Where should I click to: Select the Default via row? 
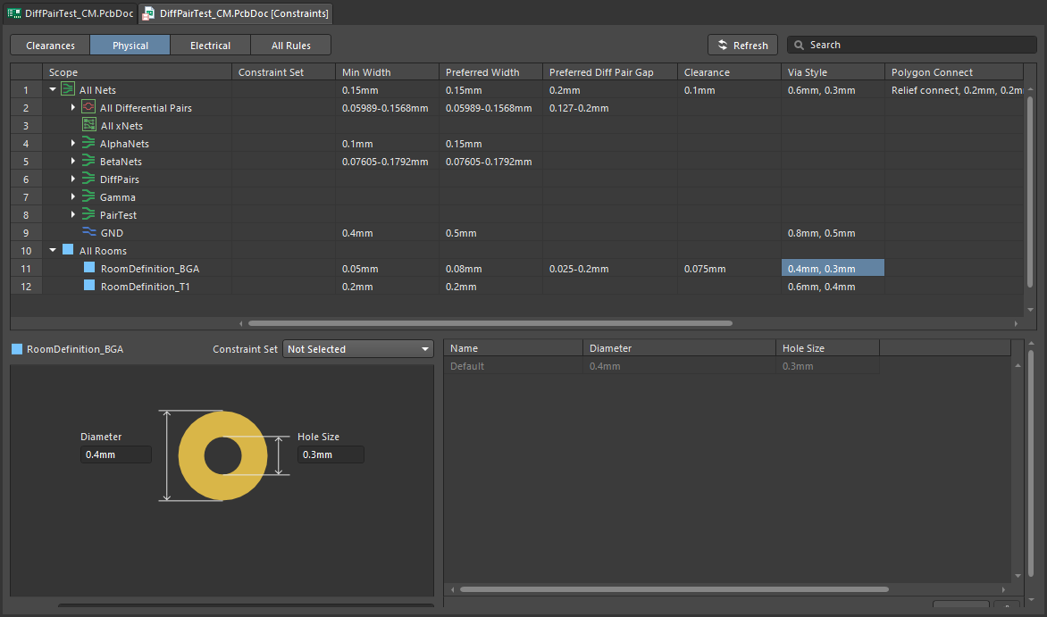661,366
